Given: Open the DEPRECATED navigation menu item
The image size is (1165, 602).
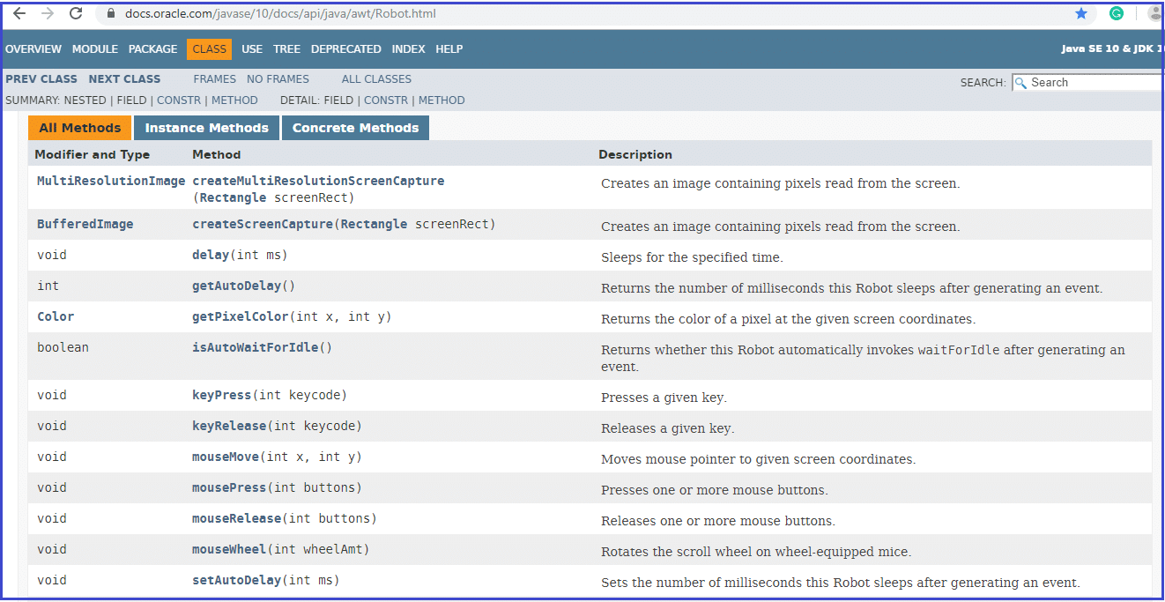Looking at the screenshot, I should coord(345,48).
